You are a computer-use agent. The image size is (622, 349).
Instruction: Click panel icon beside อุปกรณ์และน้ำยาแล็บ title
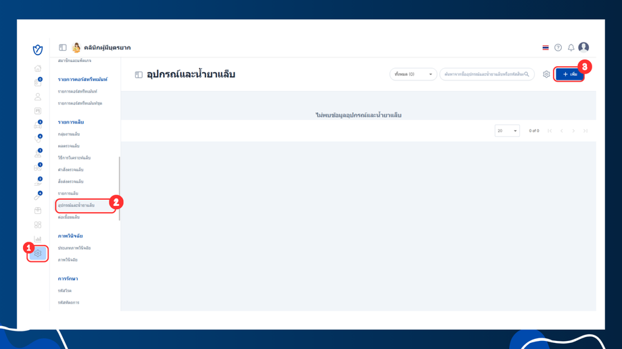139,74
